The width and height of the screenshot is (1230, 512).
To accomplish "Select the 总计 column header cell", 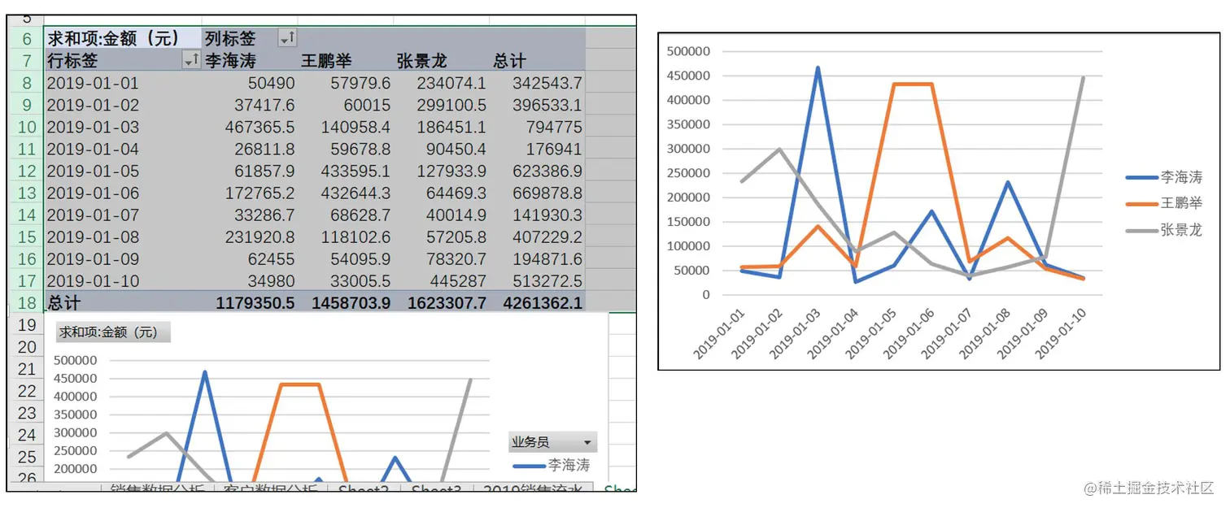I will coord(509,60).
